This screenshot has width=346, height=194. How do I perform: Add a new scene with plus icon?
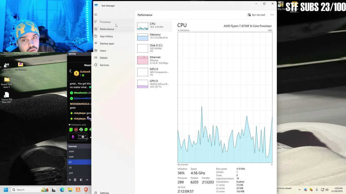tap(70, 180)
